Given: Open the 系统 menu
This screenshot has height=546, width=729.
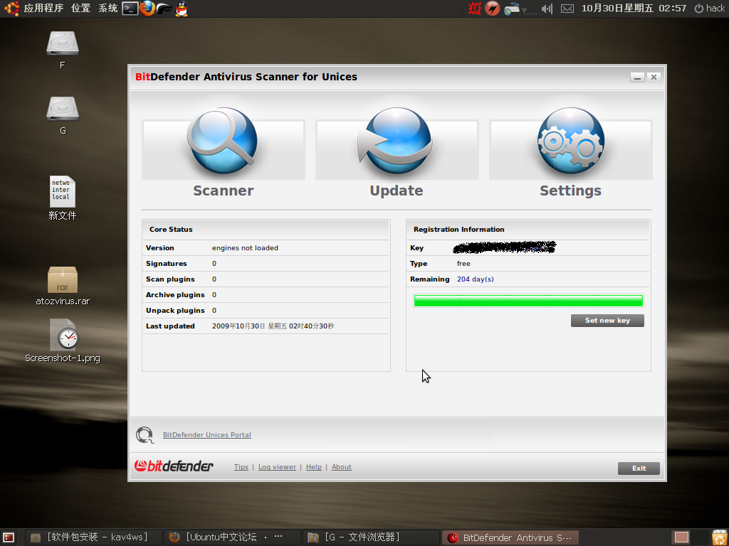Looking at the screenshot, I should pyautogui.click(x=108, y=9).
